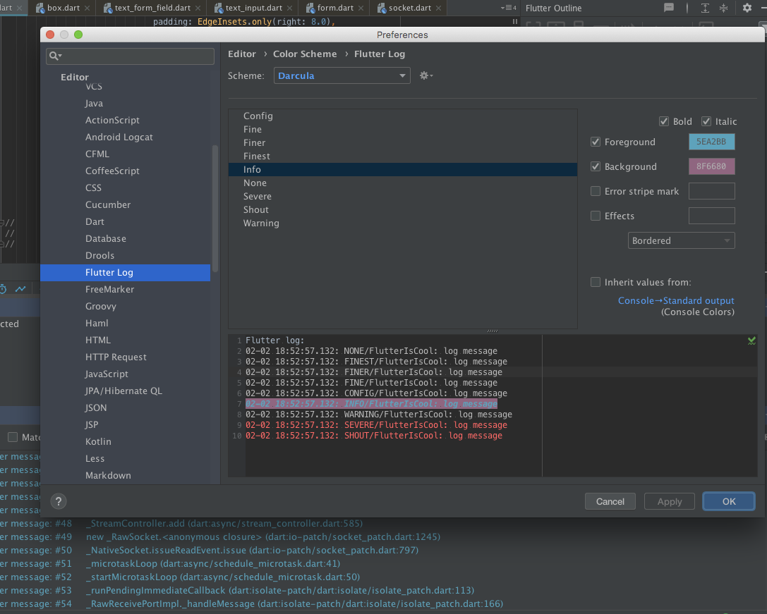The width and height of the screenshot is (767, 614).
Task: Click the hidden tabs list icon
Action: (x=508, y=8)
